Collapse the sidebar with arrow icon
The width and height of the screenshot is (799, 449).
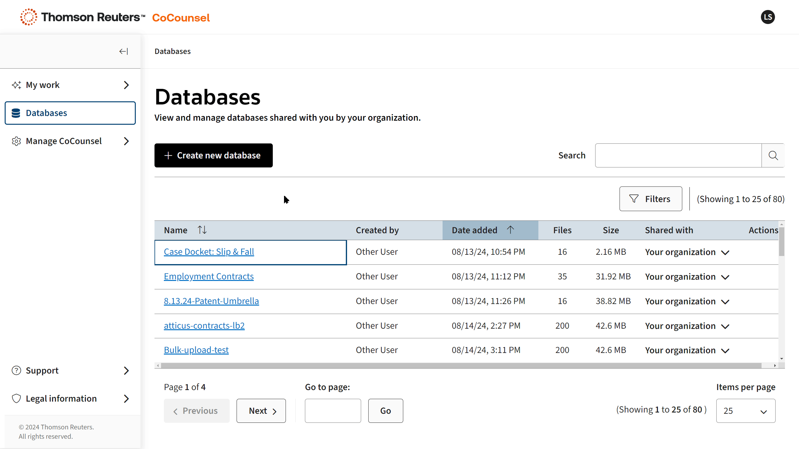pos(124,51)
